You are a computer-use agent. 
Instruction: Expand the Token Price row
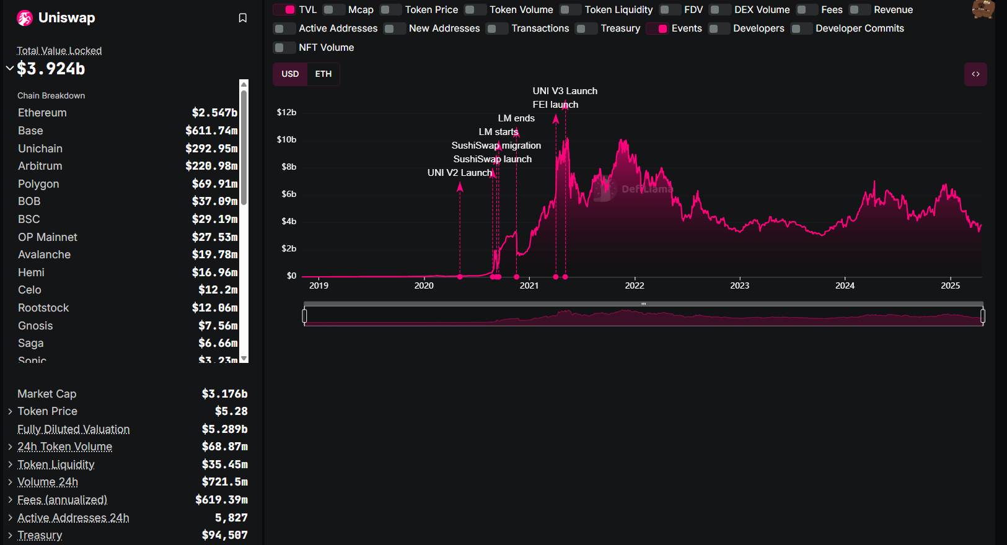click(x=10, y=411)
